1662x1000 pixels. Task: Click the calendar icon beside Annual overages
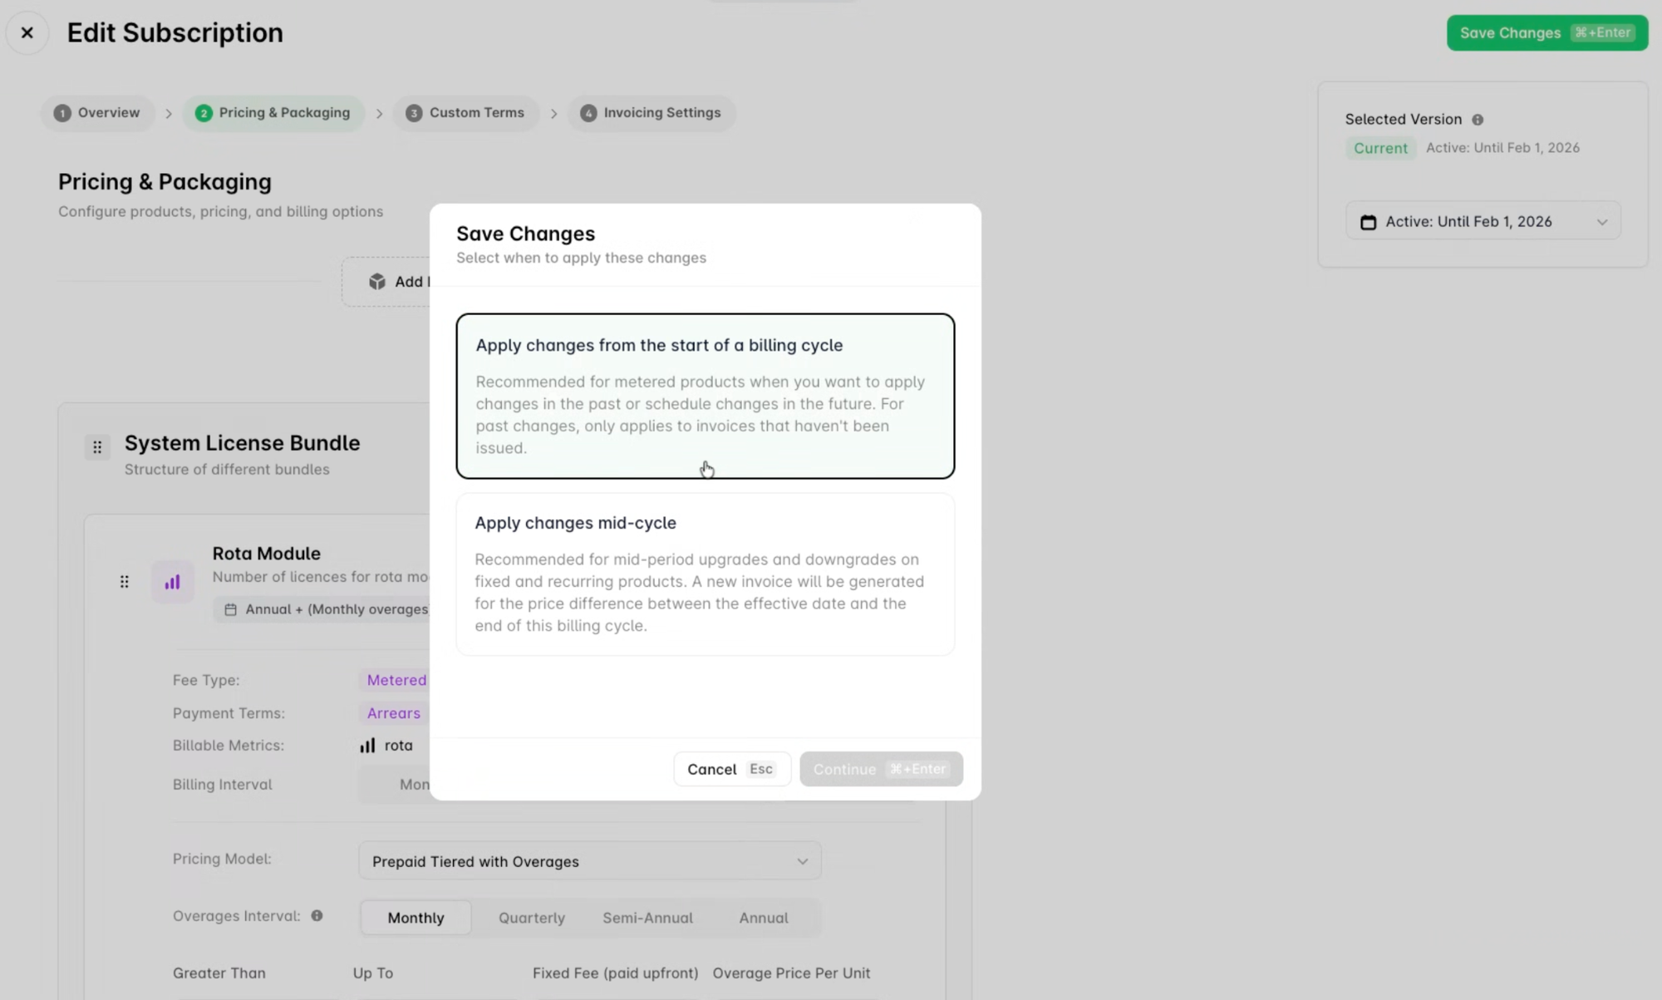tap(231, 608)
